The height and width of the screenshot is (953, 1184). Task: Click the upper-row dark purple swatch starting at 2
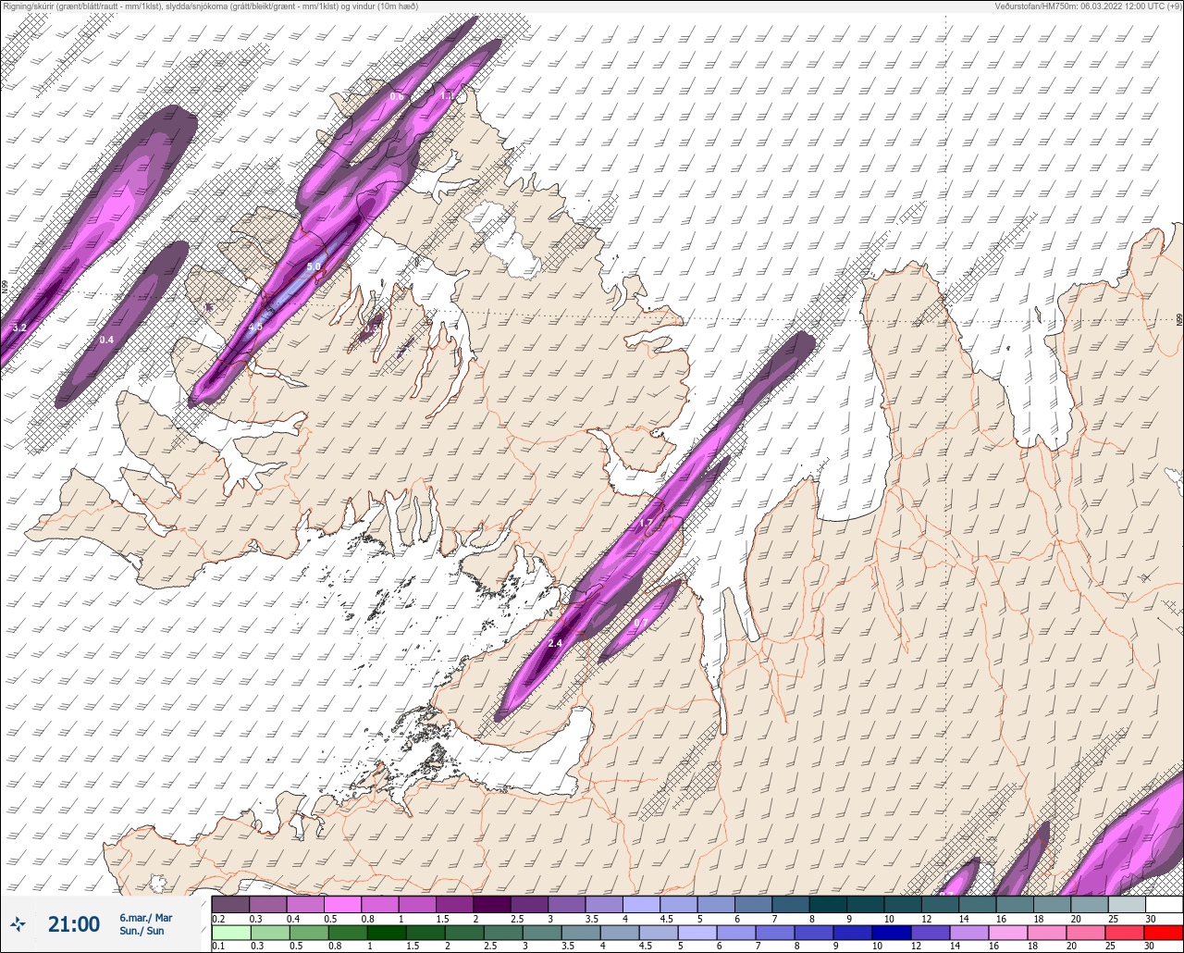[x=491, y=904]
